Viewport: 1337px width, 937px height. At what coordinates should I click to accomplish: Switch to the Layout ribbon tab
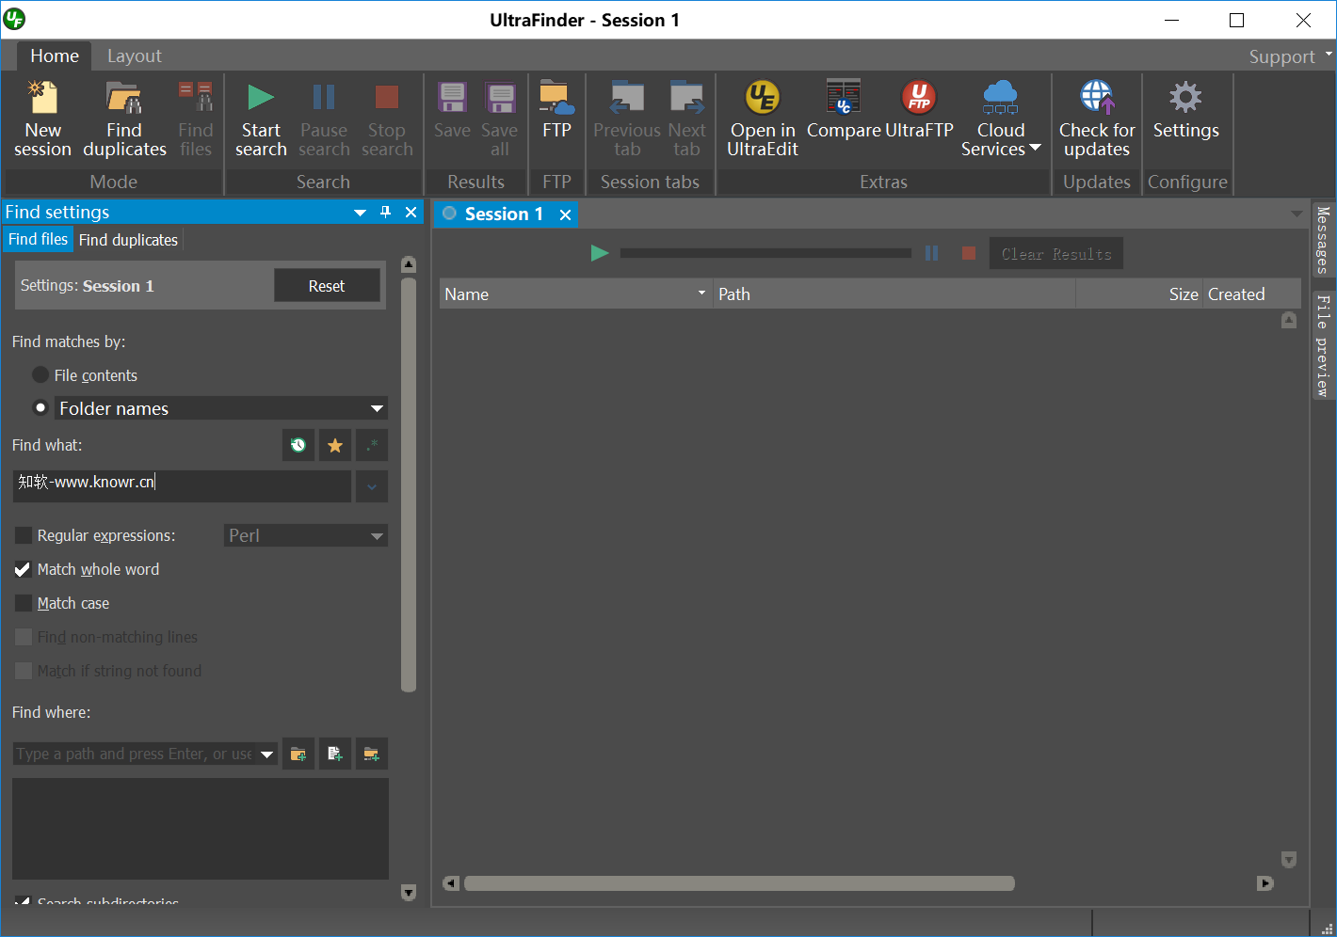[135, 56]
